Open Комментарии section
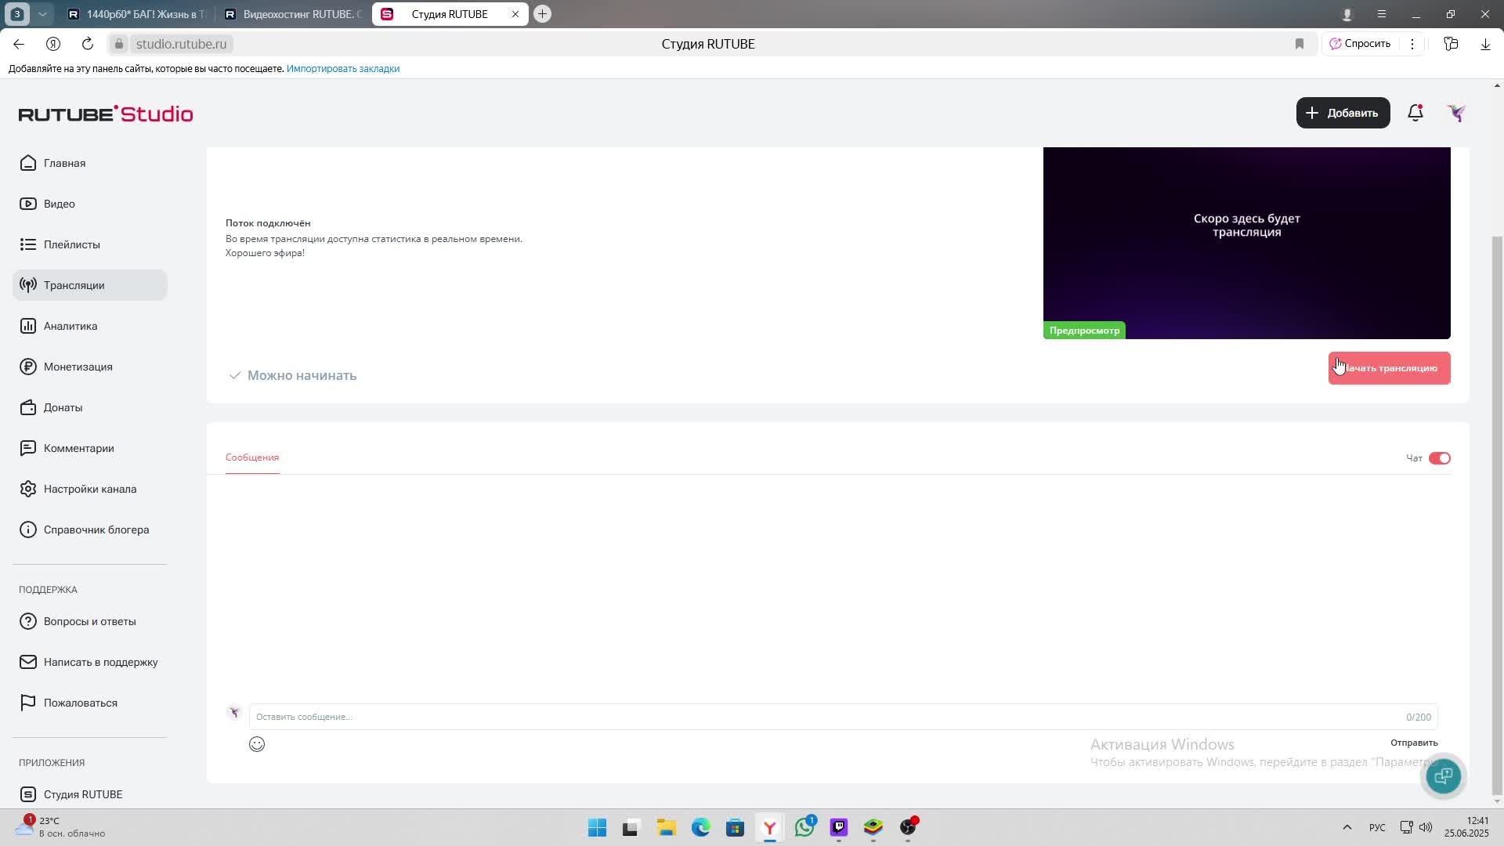1504x846 pixels. [90, 448]
